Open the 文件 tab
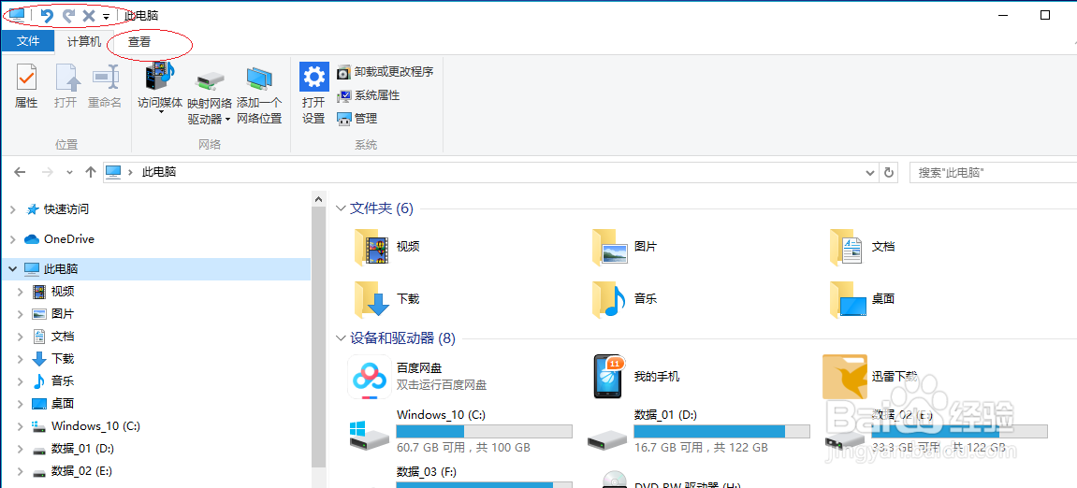The width and height of the screenshot is (1077, 488). (x=28, y=41)
